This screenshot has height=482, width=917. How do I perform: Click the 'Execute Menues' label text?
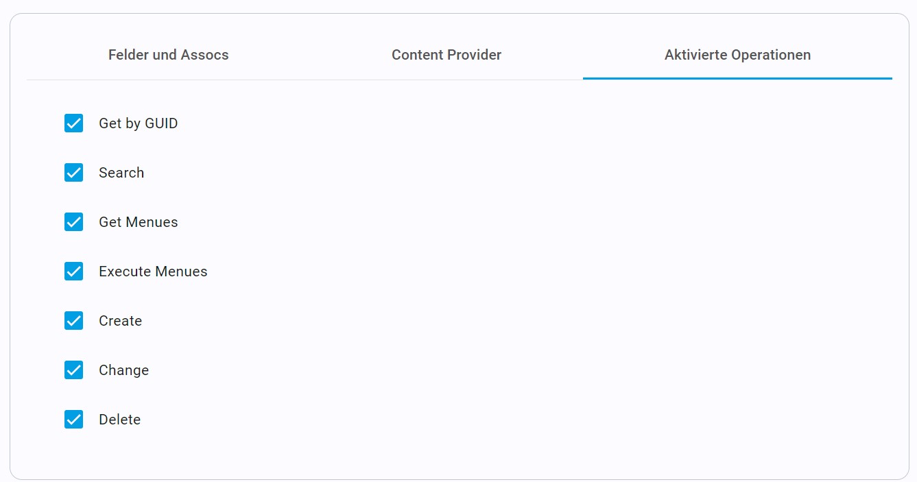coord(153,272)
